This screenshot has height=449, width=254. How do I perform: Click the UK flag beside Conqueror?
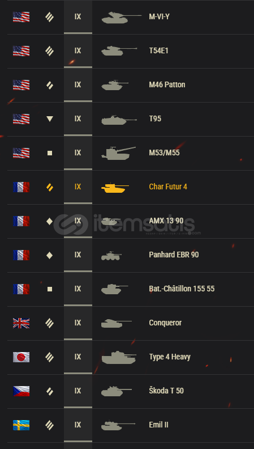click(21, 323)
